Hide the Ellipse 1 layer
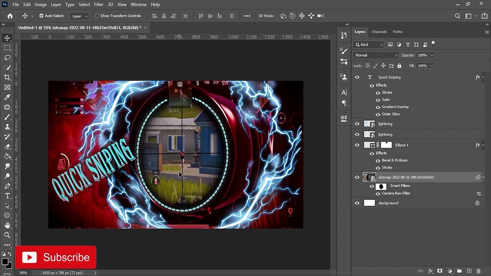Viewport: 491px width, 276px height. [x=357, y=145]
